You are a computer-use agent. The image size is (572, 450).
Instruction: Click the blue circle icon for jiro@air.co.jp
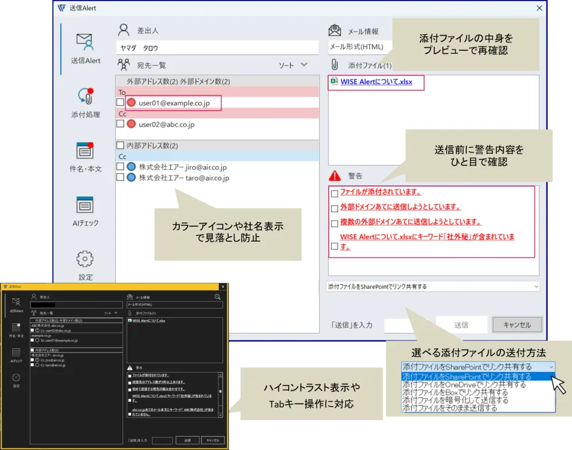pos(132,166)
